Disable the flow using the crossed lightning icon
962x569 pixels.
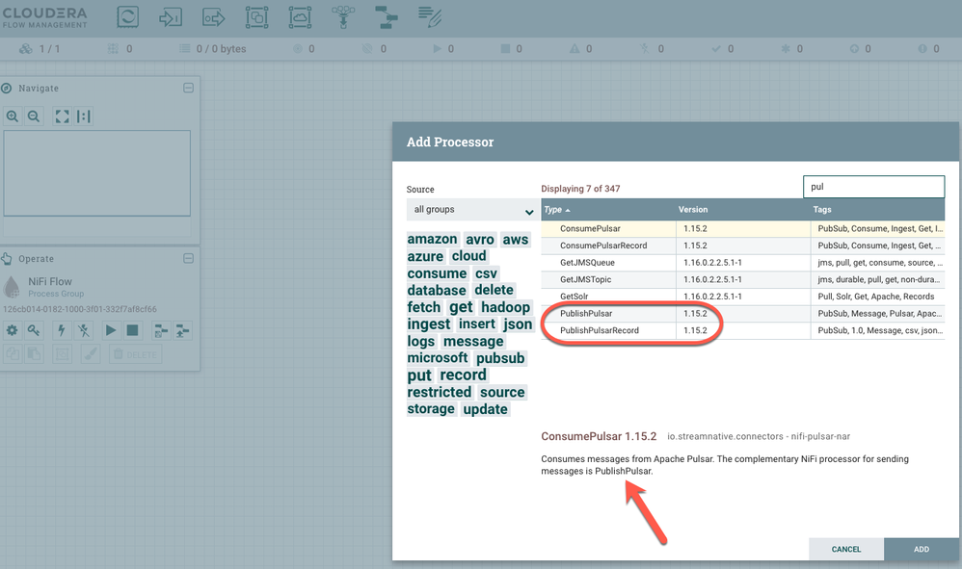pos(84,330)
